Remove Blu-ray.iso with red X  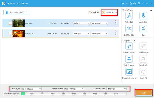116,31
